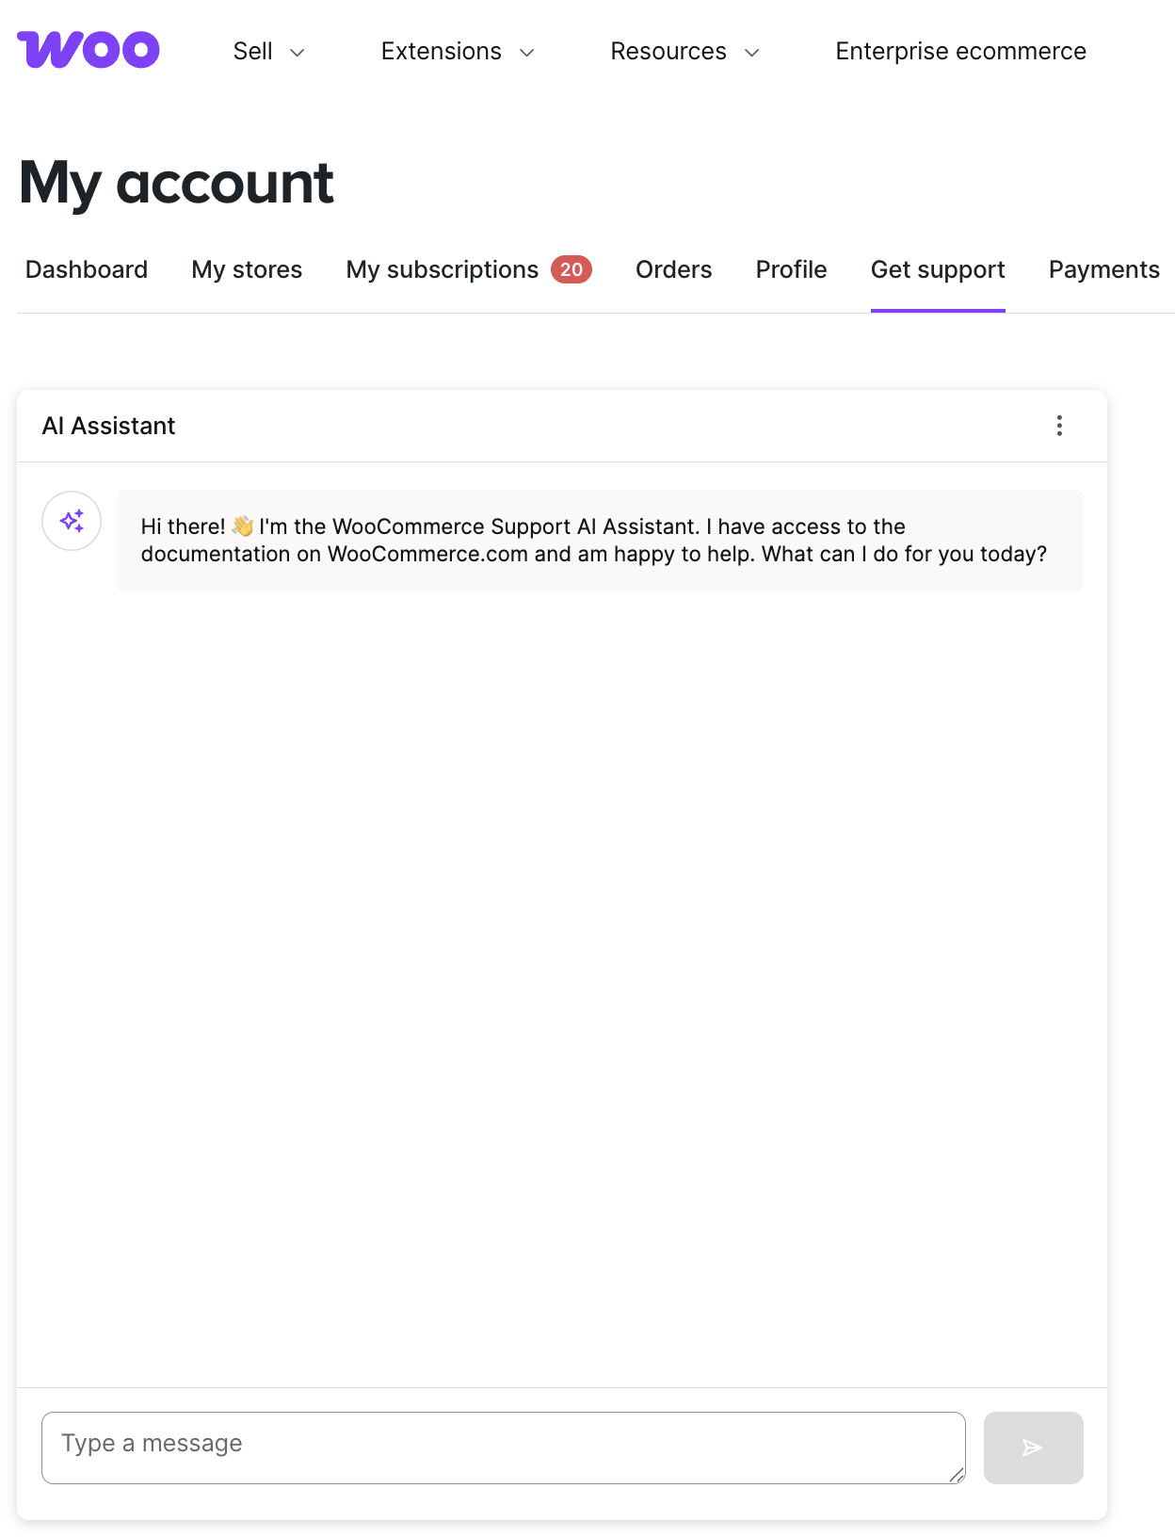Expand the Sell dropdown menu
Screen dimensions: 1175x1537
pos(269,52)
